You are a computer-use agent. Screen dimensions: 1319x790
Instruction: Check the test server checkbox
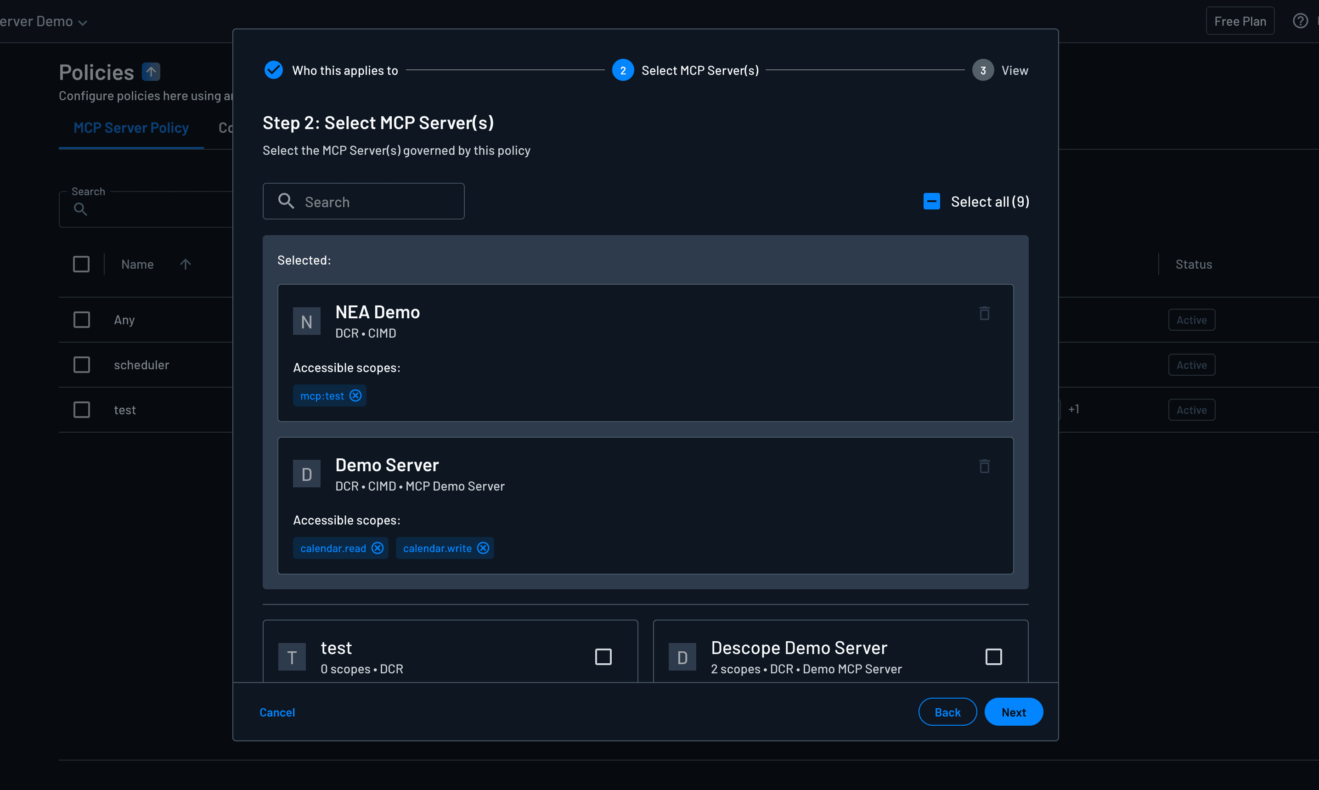tap(603, 656)
